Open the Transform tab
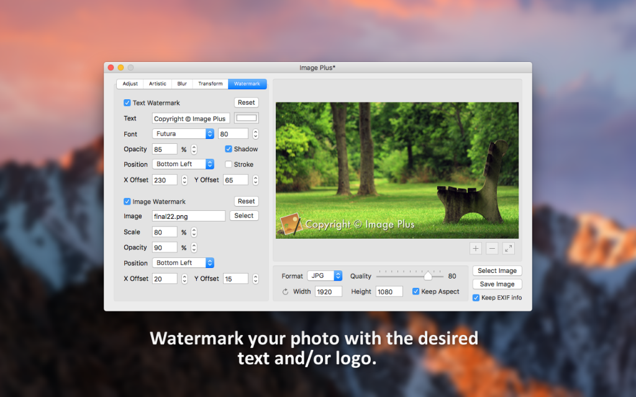Viewport: 636px width, 397px height. click(210, 84)
